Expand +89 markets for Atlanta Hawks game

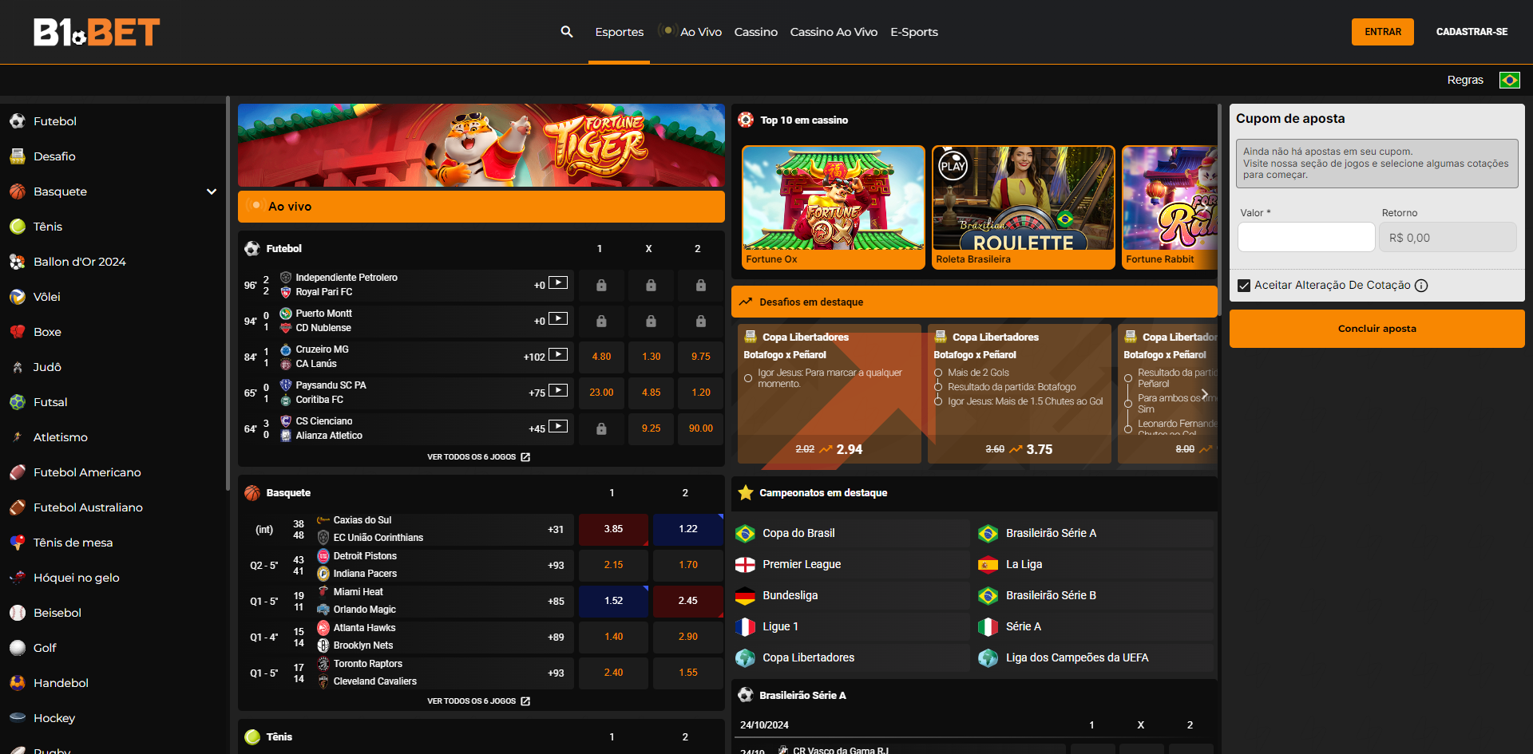556,638
